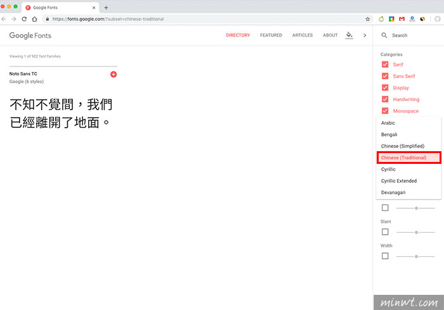Open the paint bucket color theme icon
Image resolution: width=444 pixels, height=310 pixels.
pyautogui.click(x=349, y=35)
